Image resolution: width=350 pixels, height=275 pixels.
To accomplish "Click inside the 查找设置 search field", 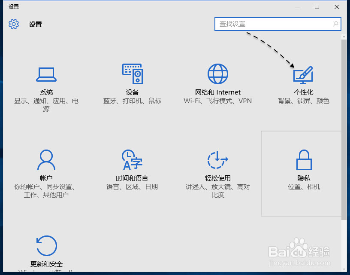I will pyautogui.click(x=266, y=24).
